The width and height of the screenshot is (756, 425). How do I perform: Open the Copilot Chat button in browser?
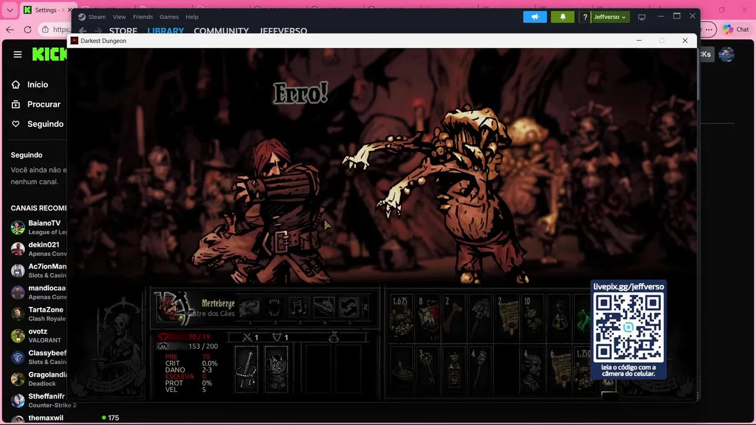point(735,30)
